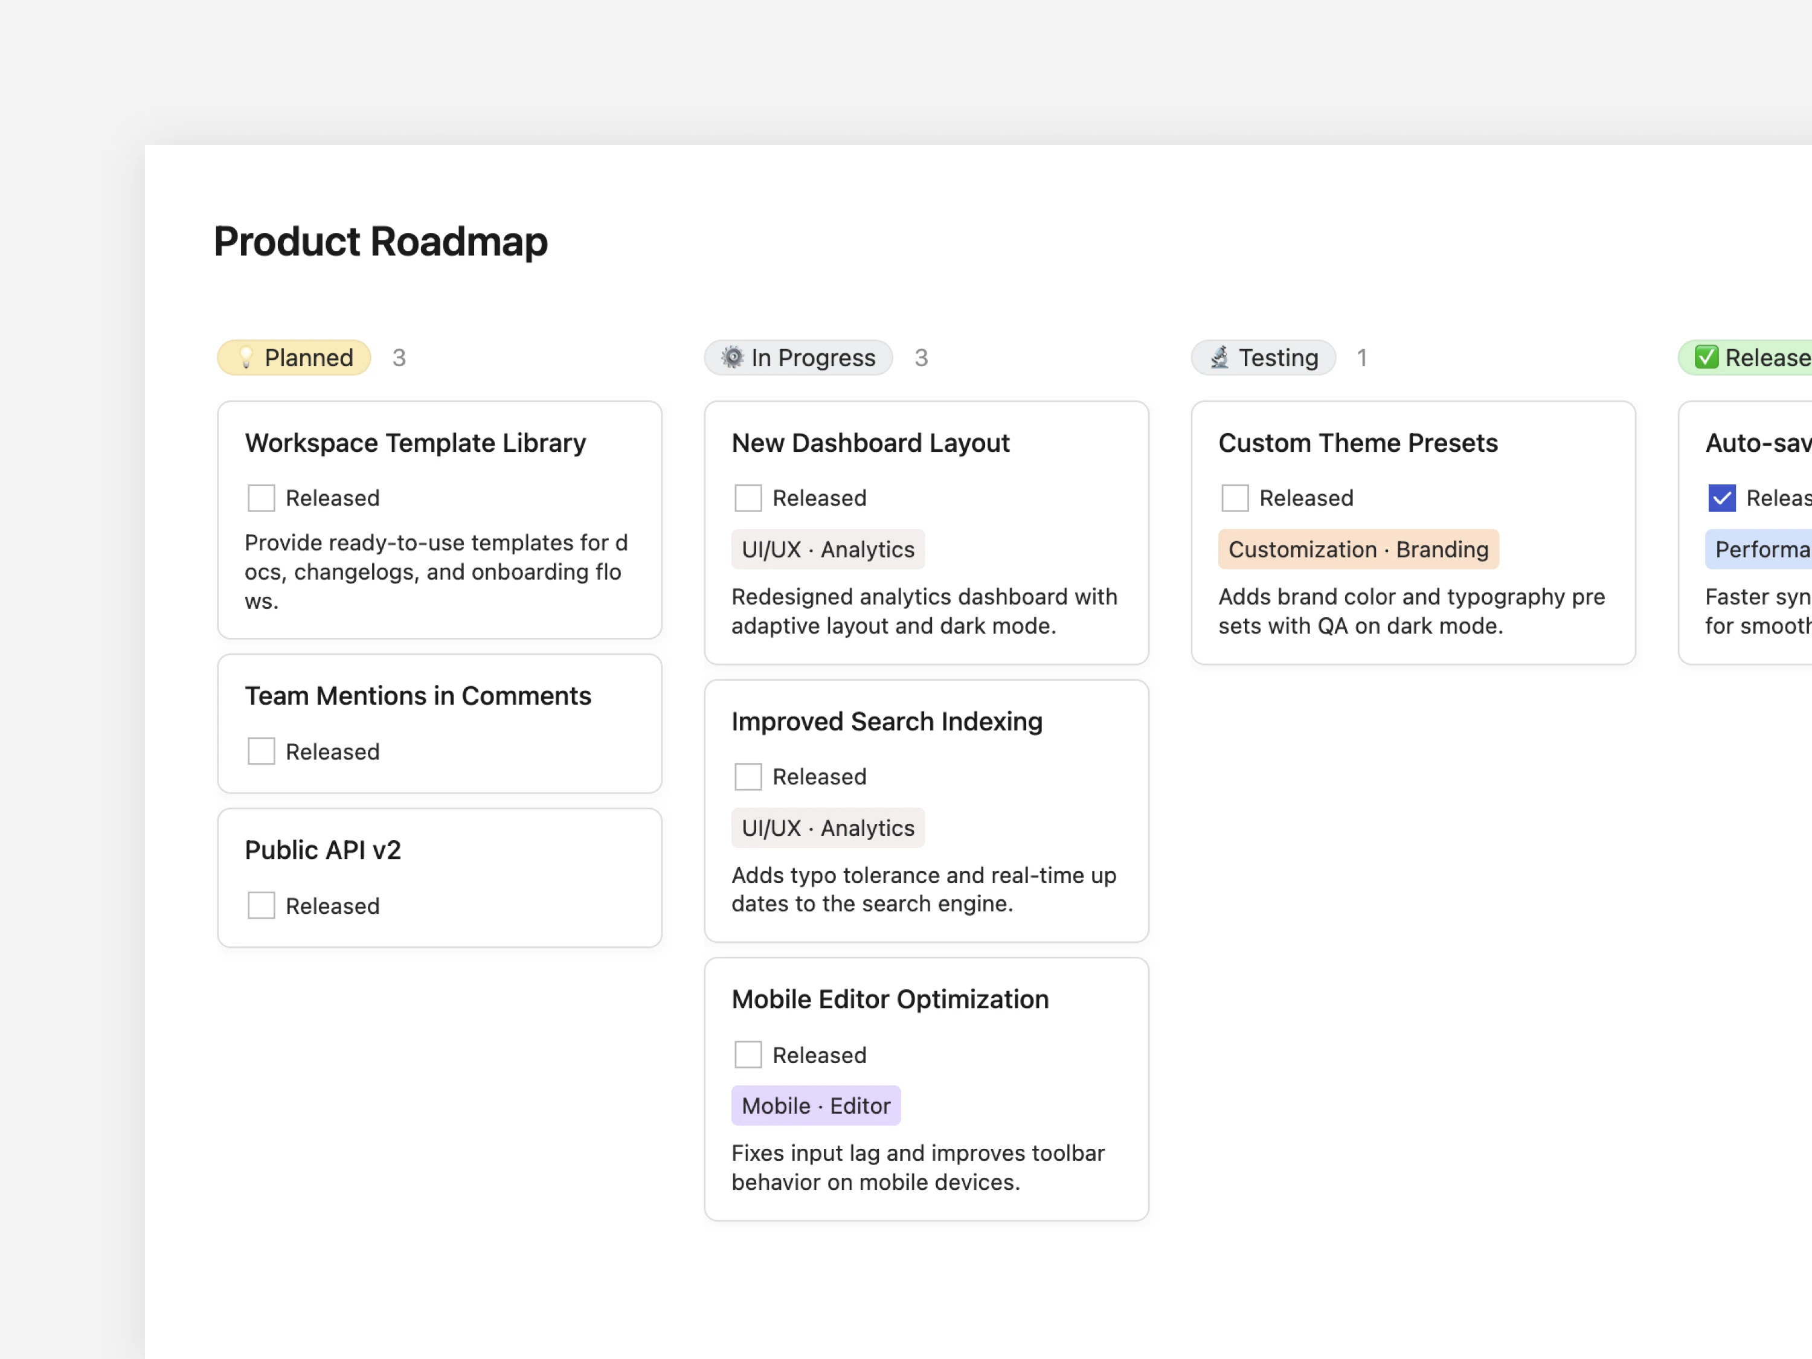Screen dimensions: 1812x1359
Task: Open the Planned status group label
Action: point(308,358)
